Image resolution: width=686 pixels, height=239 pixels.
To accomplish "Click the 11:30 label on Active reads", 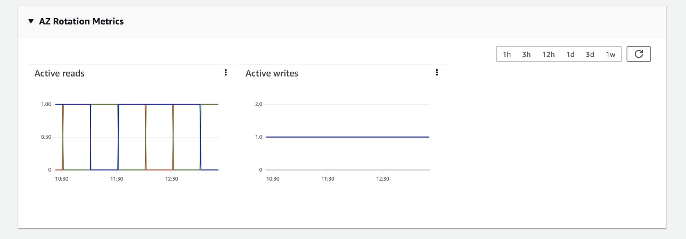I will click(x=117, y=179).
